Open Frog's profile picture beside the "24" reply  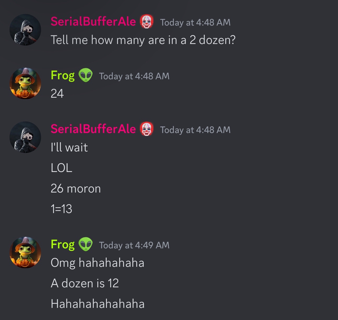(x=25, y=83)
